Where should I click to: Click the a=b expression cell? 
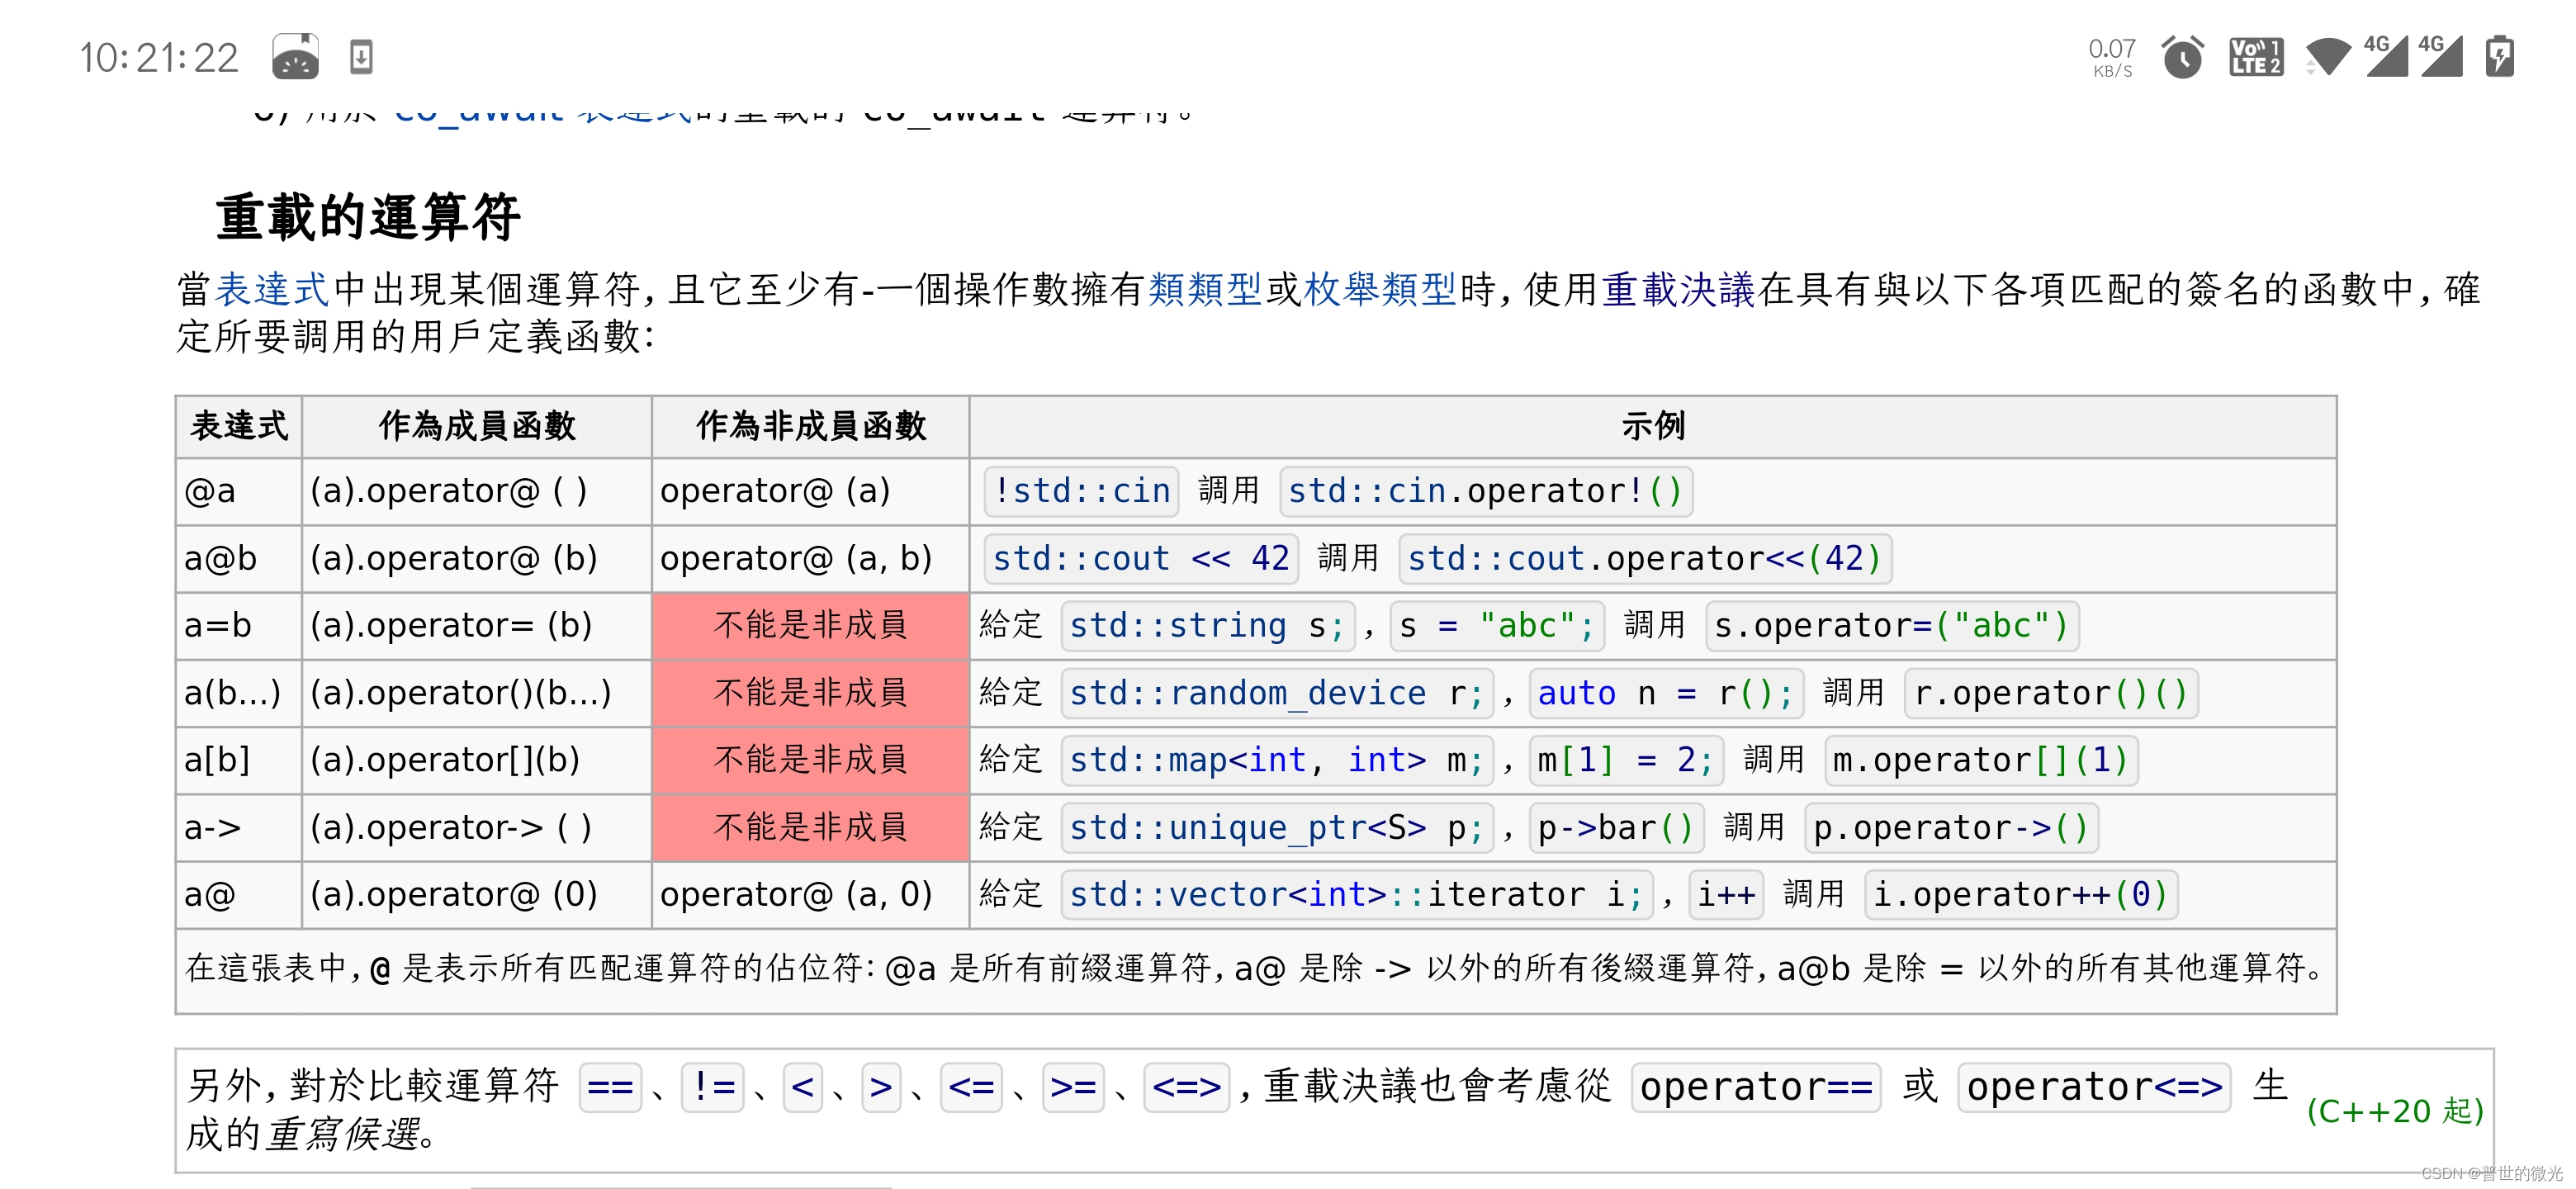point(239,625)
